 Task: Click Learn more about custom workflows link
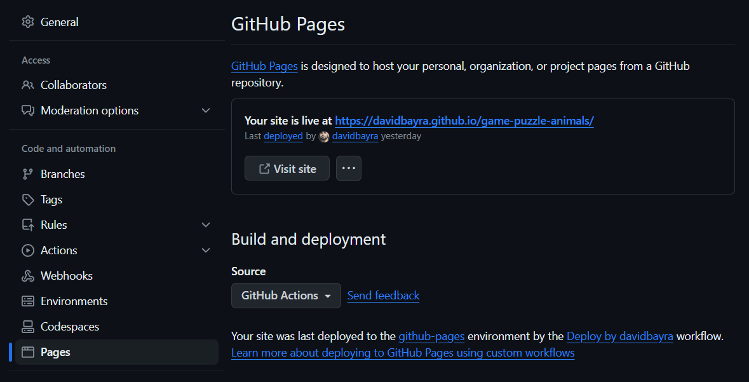click(x=403, y=353)
